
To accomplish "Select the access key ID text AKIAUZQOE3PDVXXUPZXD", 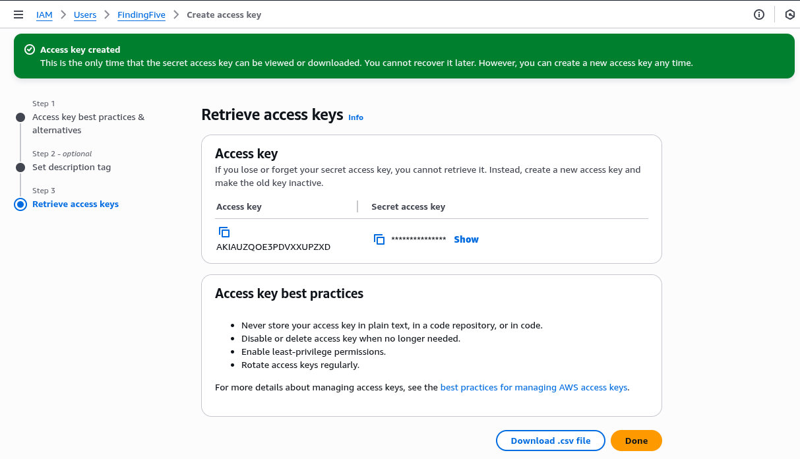I will click(x=273, y=247).
